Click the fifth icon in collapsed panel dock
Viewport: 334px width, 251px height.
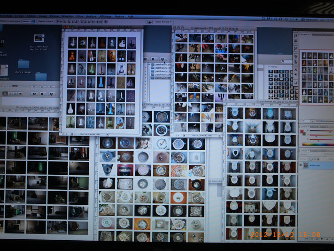click(295, 62)
